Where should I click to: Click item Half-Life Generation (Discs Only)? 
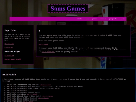click(x=23, y=92)
